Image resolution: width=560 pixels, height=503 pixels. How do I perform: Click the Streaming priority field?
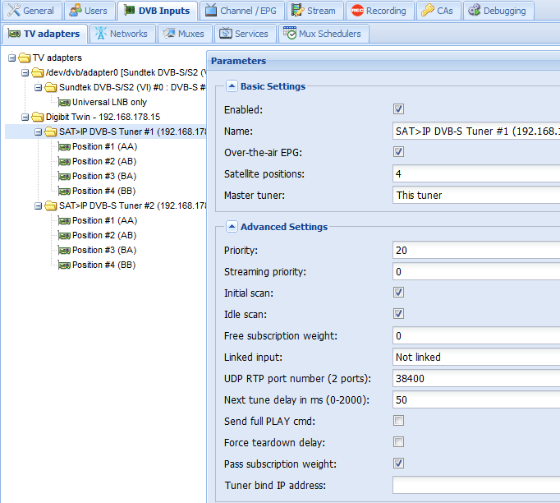[x=476, y=272]
